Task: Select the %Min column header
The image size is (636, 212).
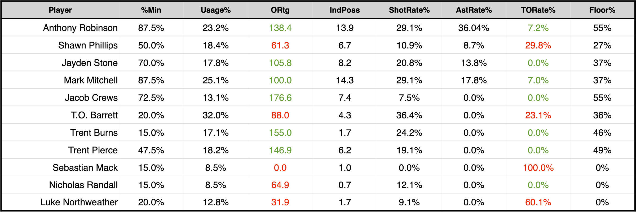Action: click(x=151, y=10)
